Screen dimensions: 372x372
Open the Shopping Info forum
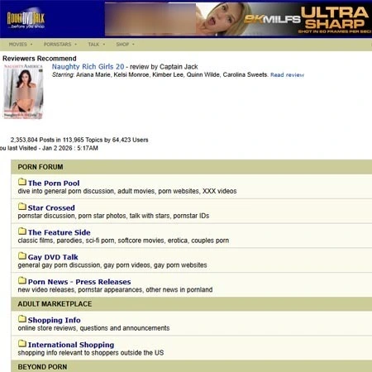pos(54,320)
